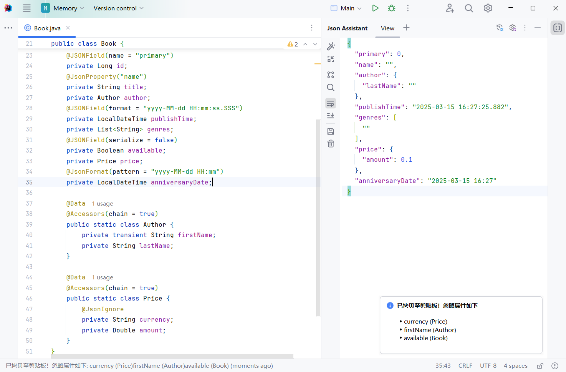Save the JSON with the floppy disk icon
Image resolution: width=566 pixels, height=372 pixels.
(331, 131)
